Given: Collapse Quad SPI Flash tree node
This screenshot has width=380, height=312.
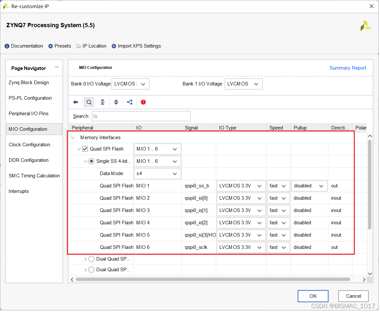Looking at the screenshot, I should tap(79, 150).
